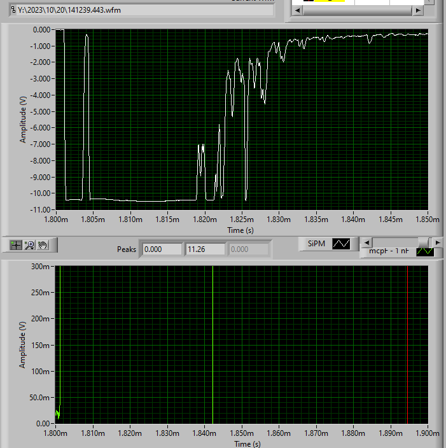Click upper graph Amplitude (V) axis title

click(x=23, y=120)
